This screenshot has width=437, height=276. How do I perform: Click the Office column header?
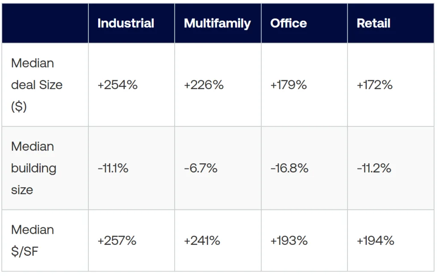[288, 23]
